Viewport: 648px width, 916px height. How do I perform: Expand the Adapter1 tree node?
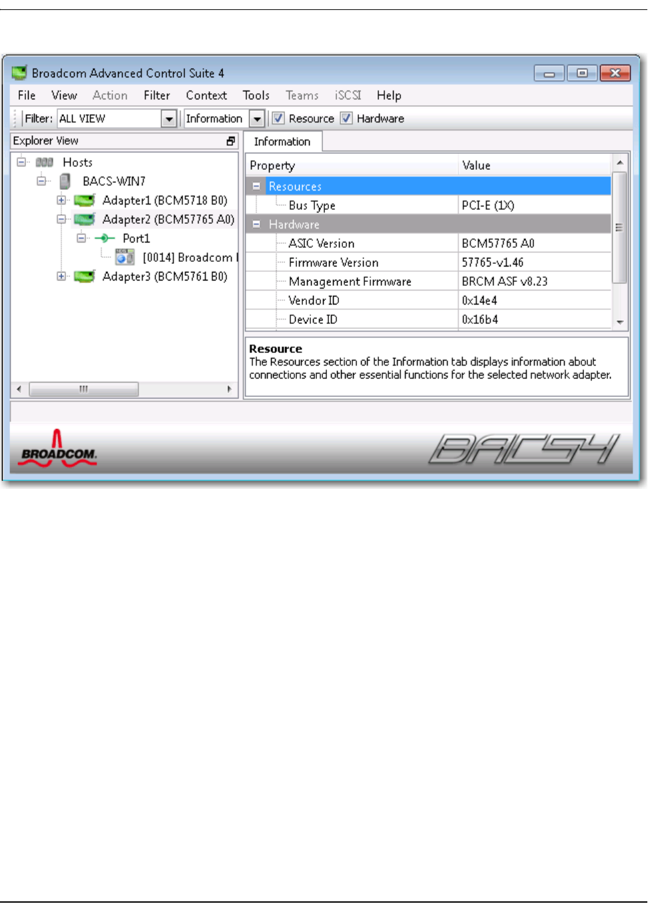tap(61, 200)
